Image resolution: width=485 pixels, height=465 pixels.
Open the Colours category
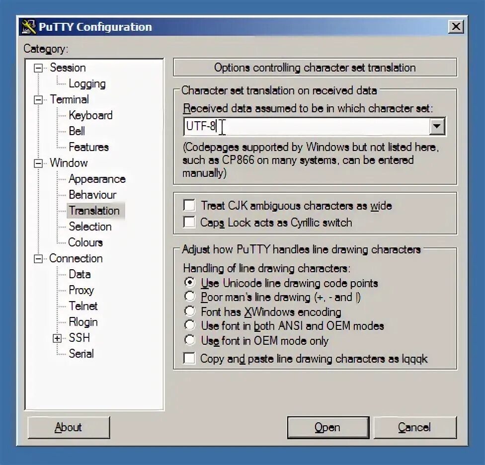(x=85, y=242)
